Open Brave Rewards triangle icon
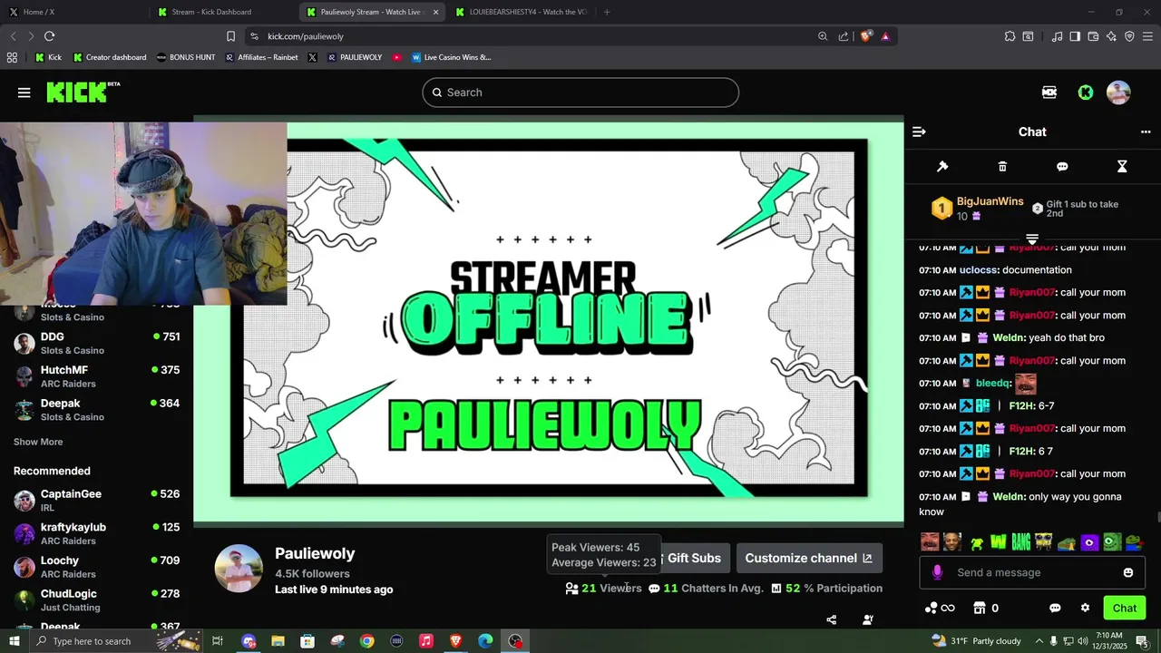 pyautogui.click(x=885, y=36)
